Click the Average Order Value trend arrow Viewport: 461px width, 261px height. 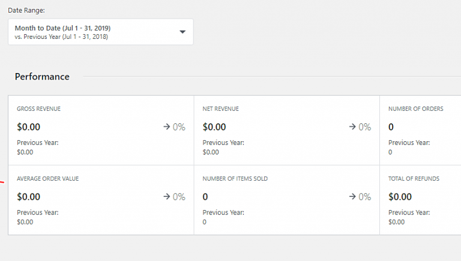tap(167, 196)
